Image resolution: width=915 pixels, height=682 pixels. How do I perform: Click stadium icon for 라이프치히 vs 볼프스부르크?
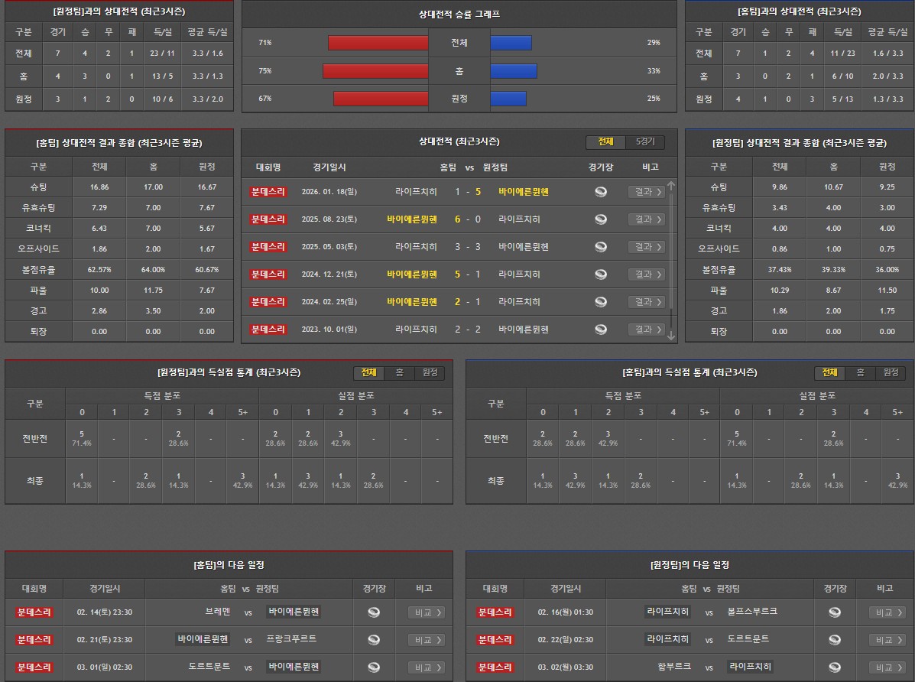click(x=835, y=612)
